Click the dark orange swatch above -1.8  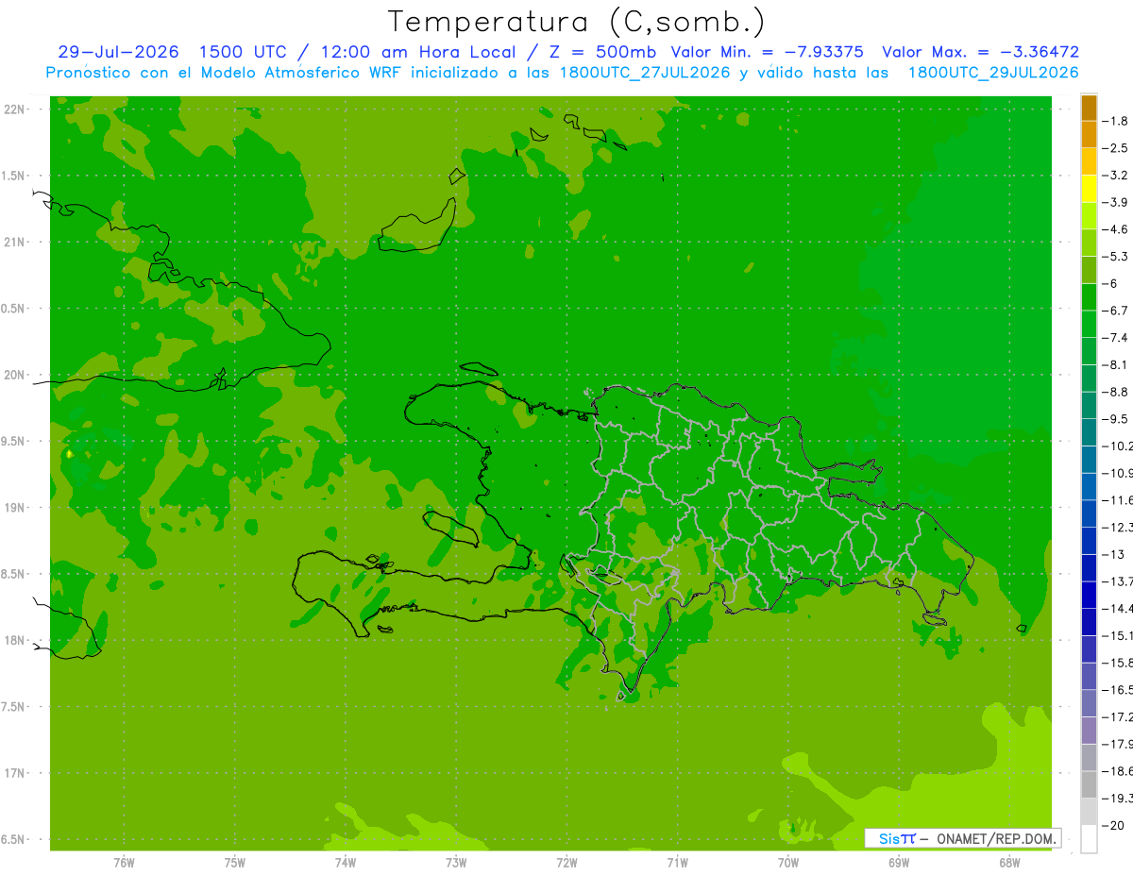[1089, 108]
